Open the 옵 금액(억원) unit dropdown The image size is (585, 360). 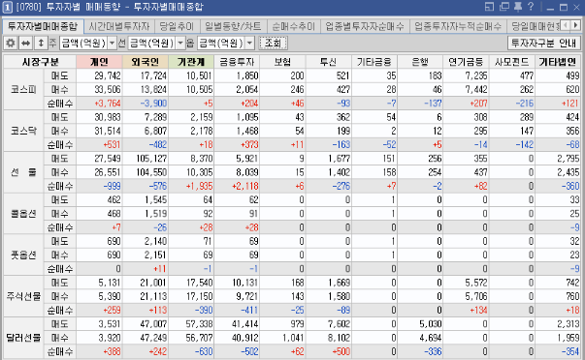pyautogui.click(x=250, y=44)
